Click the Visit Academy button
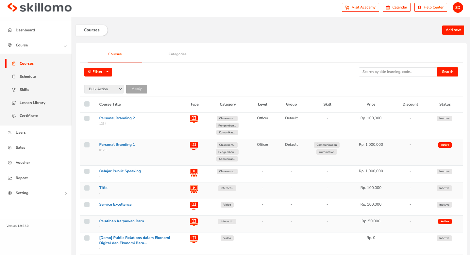 (361, 7)
